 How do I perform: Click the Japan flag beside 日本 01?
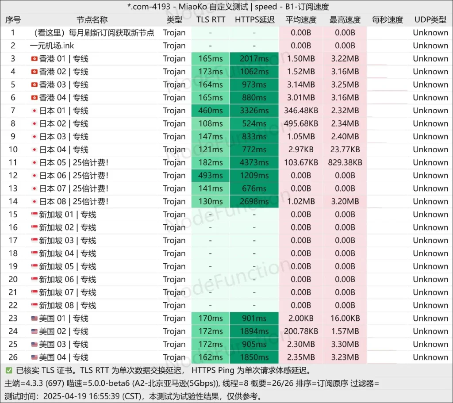[35, 111]
